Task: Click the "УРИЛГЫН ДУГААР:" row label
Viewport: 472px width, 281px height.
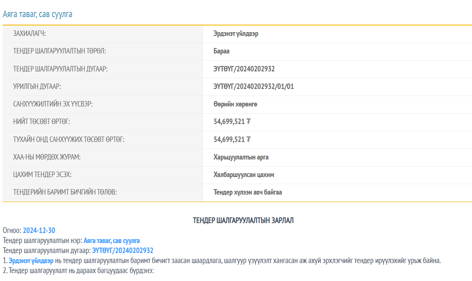Action: (37, 87)
